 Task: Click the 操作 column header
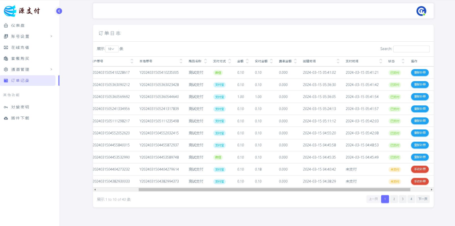coord(414,61)
